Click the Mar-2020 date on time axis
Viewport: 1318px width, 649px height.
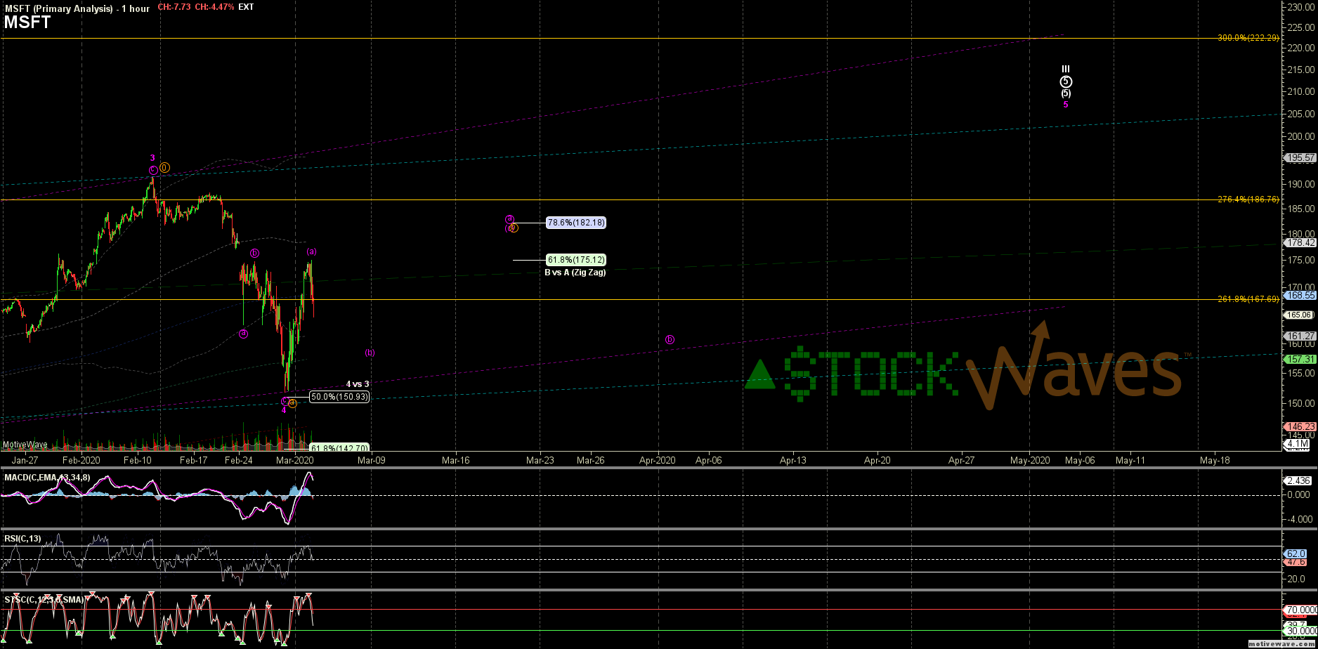click(x=295, y=461)
